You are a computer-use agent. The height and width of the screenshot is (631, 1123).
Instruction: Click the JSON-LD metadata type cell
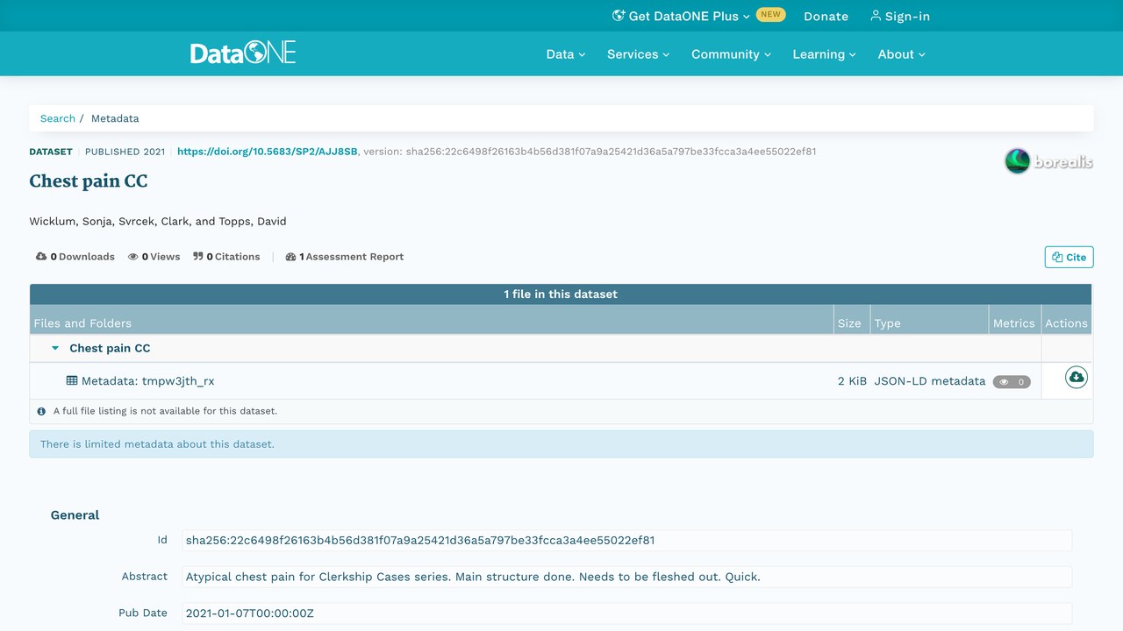pyautogui.click(x=930, y=381)
